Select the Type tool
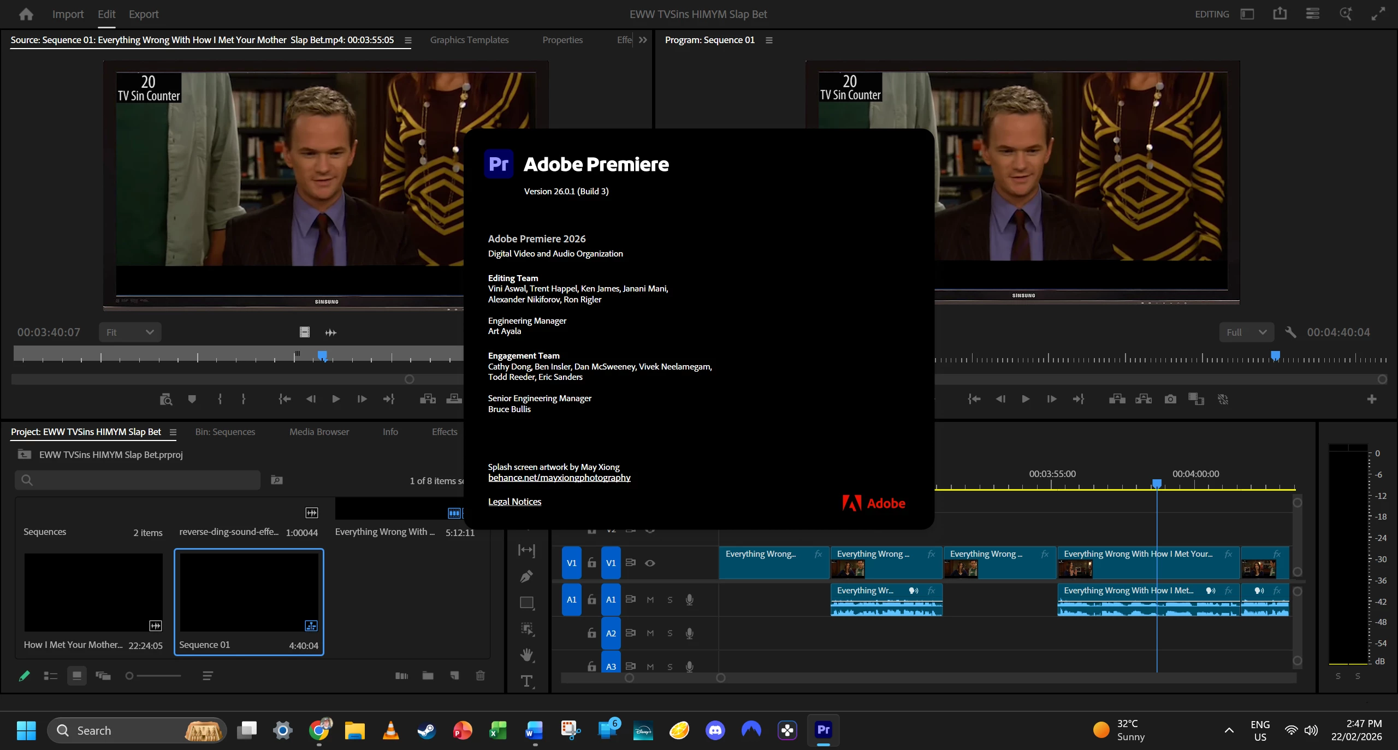Screen dimensions: 1398x750 (x=526, y=681)
